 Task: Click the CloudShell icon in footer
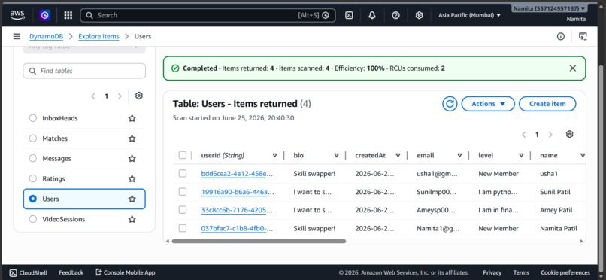point(13,272)
